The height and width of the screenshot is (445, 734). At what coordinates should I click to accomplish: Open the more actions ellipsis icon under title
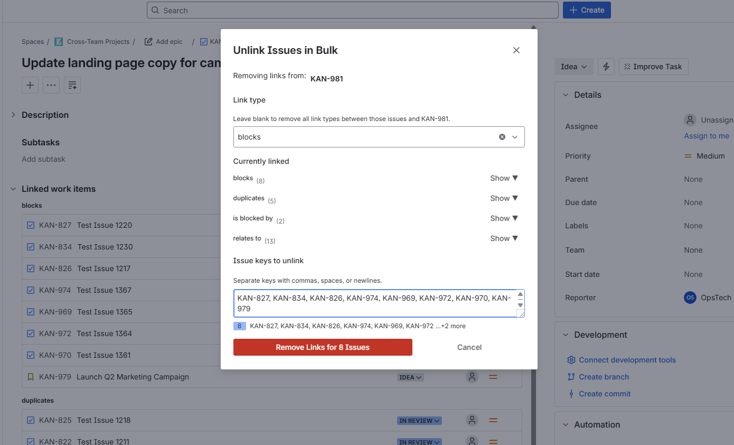[51, 85]
